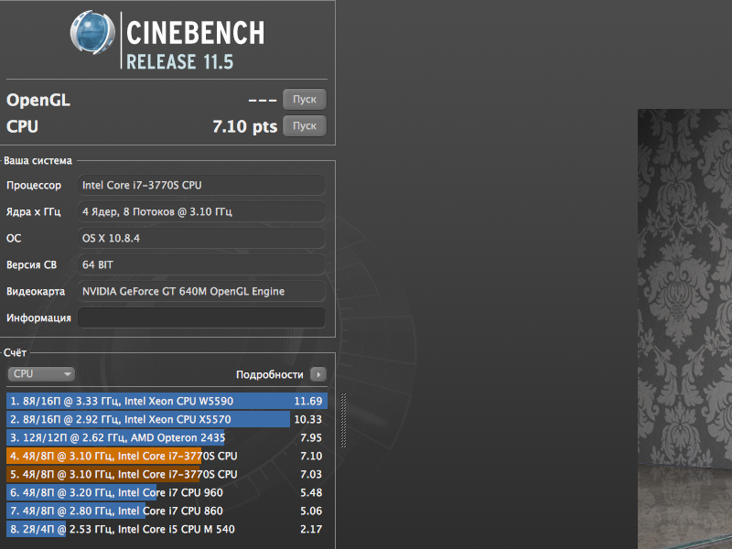This screenshot has width=732, height=549.
Task: Start the CPU test with Пуск button
Action: pyautogui.click(x=305, y=126)
